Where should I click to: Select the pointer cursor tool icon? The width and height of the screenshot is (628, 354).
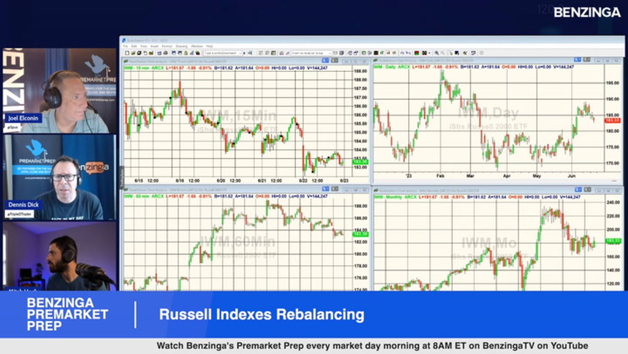click(451, 53)
